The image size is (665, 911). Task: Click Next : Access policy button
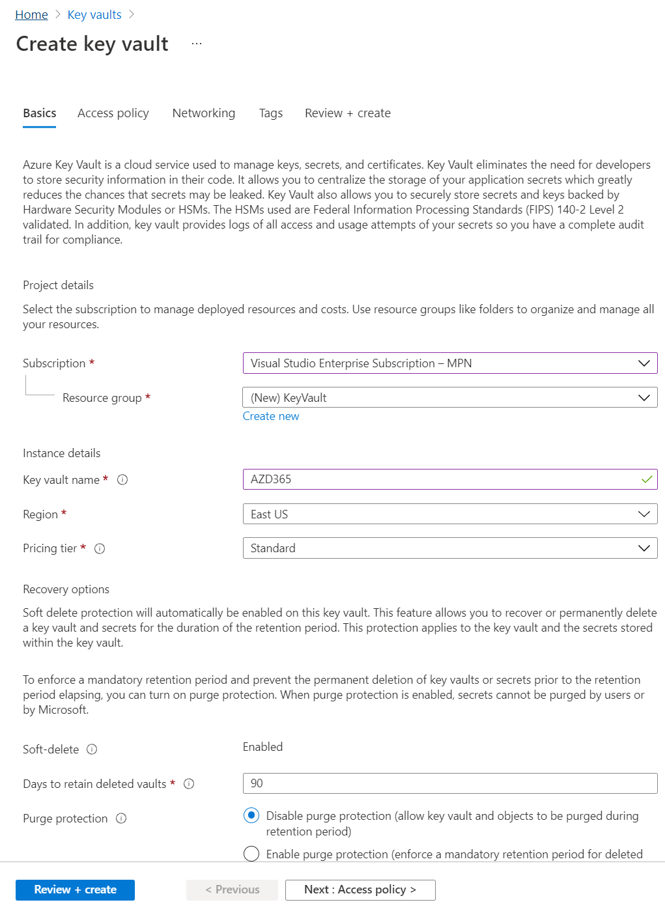click(x=360, y=890)
